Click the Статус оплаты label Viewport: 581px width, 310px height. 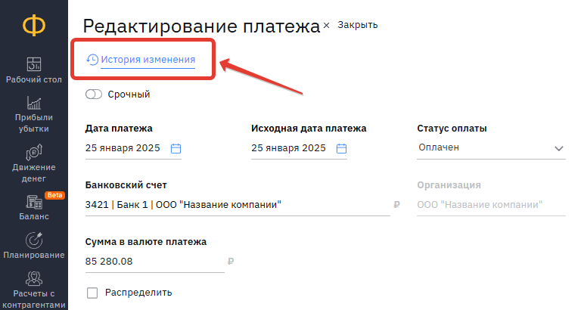[452, 129]
